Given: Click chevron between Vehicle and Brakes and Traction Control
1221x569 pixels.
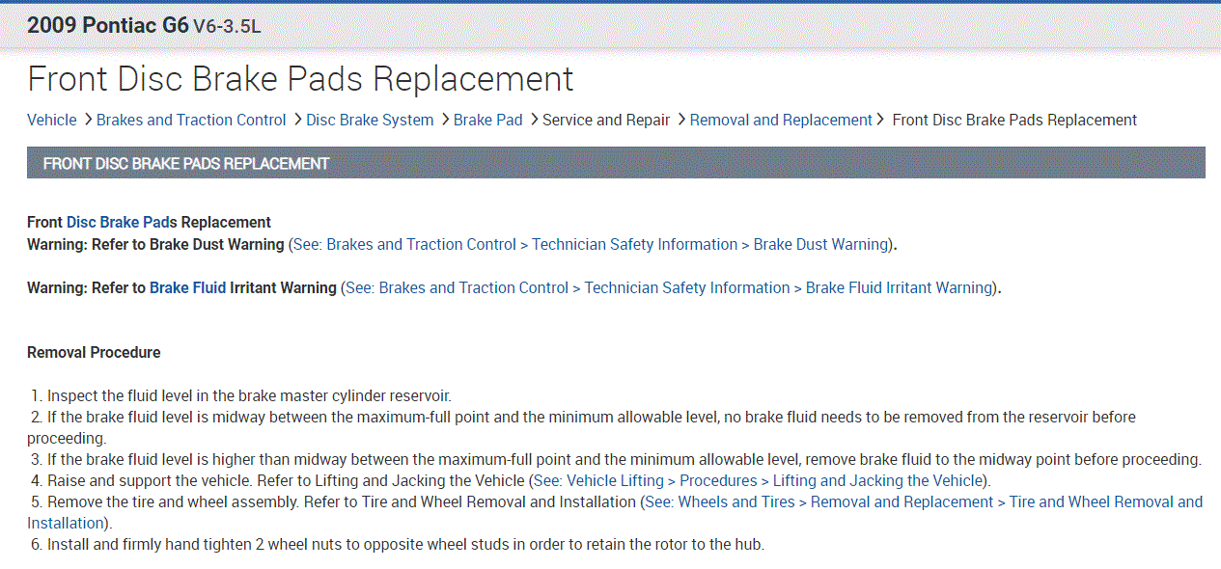Looking at the screenshot, I should [88, 120].
